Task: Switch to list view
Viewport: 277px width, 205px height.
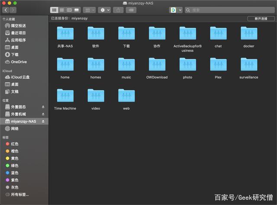Action: pos(62,10)
